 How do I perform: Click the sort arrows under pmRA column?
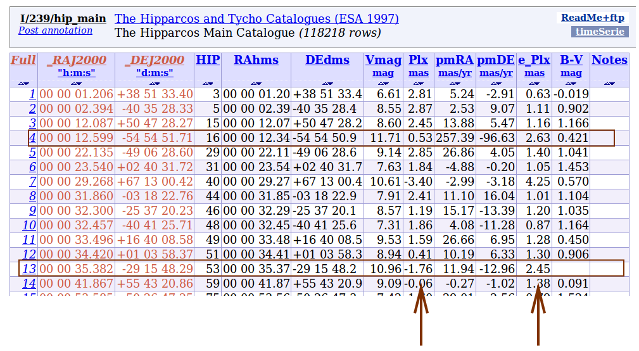point(455,84)
